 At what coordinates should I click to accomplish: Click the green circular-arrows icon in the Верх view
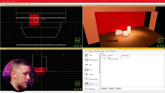coord(75,46)
